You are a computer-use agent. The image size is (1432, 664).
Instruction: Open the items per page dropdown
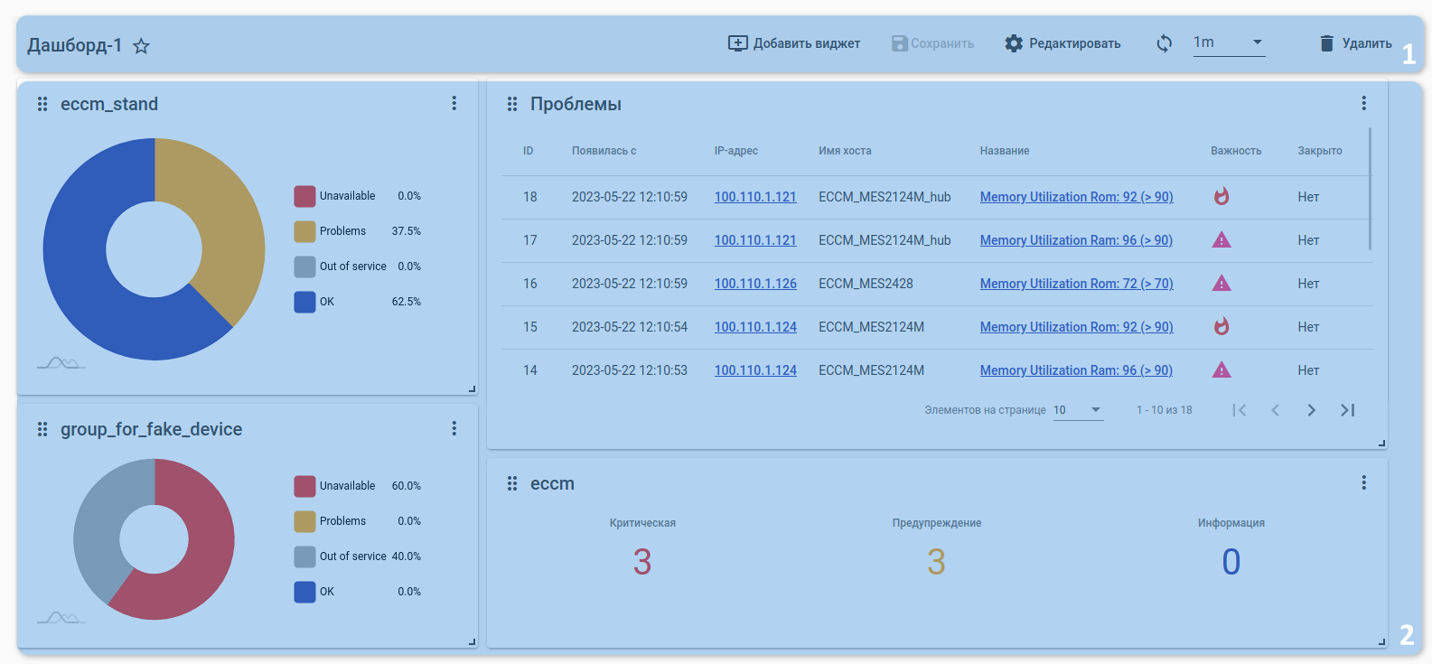click(1078, 410)
